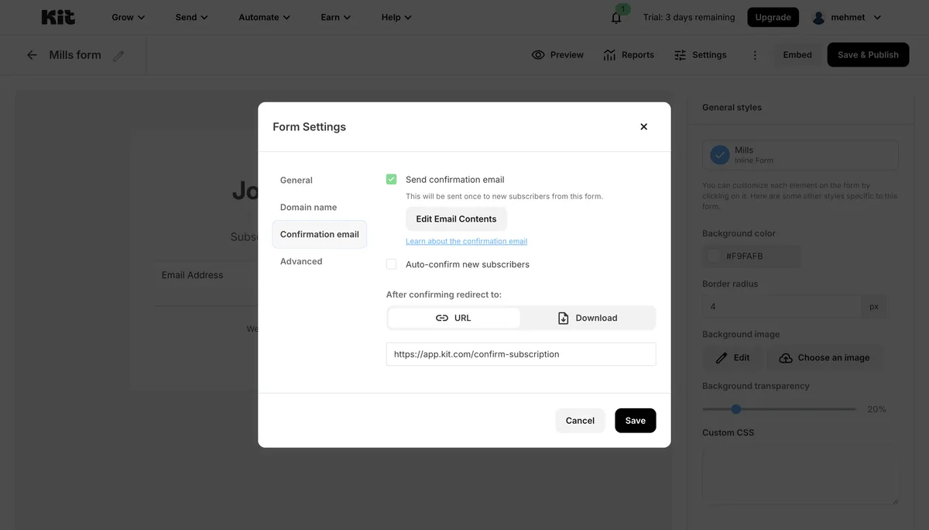Screen dimensions: 929x530
Task: Open the background color swatch #F9FAFB
Action: click(714, 256)
